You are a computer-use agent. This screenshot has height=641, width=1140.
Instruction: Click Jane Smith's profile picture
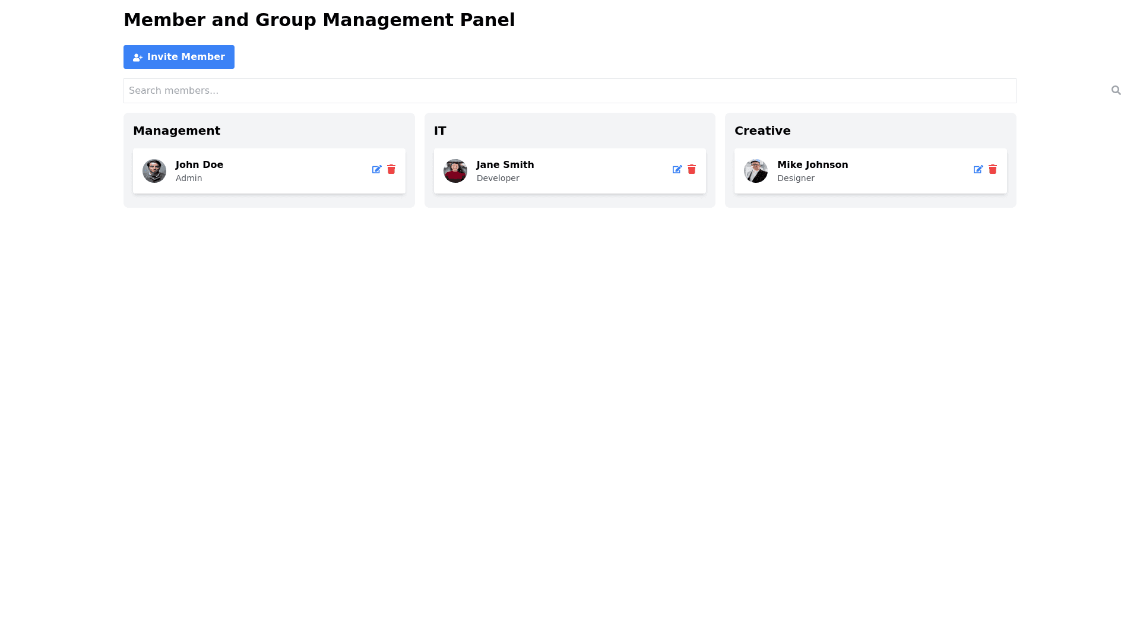tap(455, 171)
